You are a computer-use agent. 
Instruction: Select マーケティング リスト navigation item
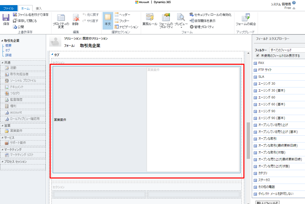[23, 155]
